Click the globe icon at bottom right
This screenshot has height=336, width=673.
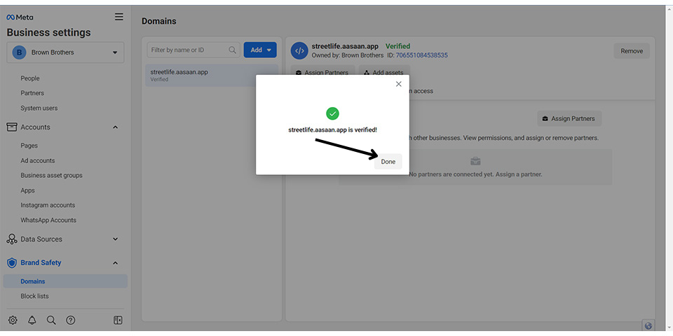point(648,325)
